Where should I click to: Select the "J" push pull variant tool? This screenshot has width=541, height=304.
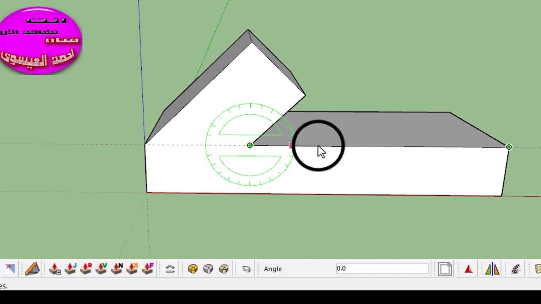pyautogui.click(x=71, y=269)
